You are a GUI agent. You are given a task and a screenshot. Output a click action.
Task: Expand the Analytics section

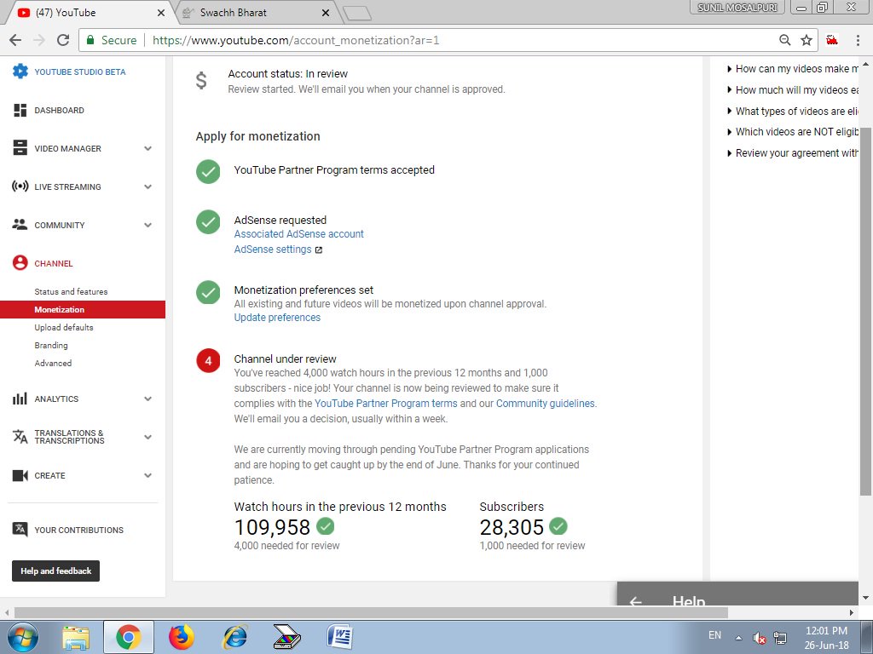[x=148, y=399]
